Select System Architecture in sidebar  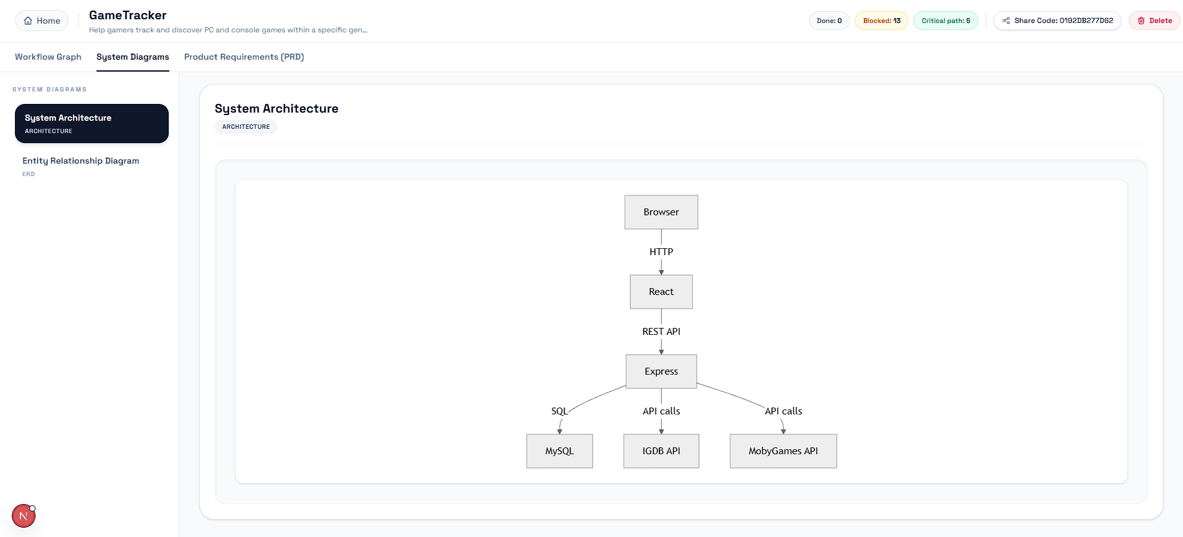[92, 123]
